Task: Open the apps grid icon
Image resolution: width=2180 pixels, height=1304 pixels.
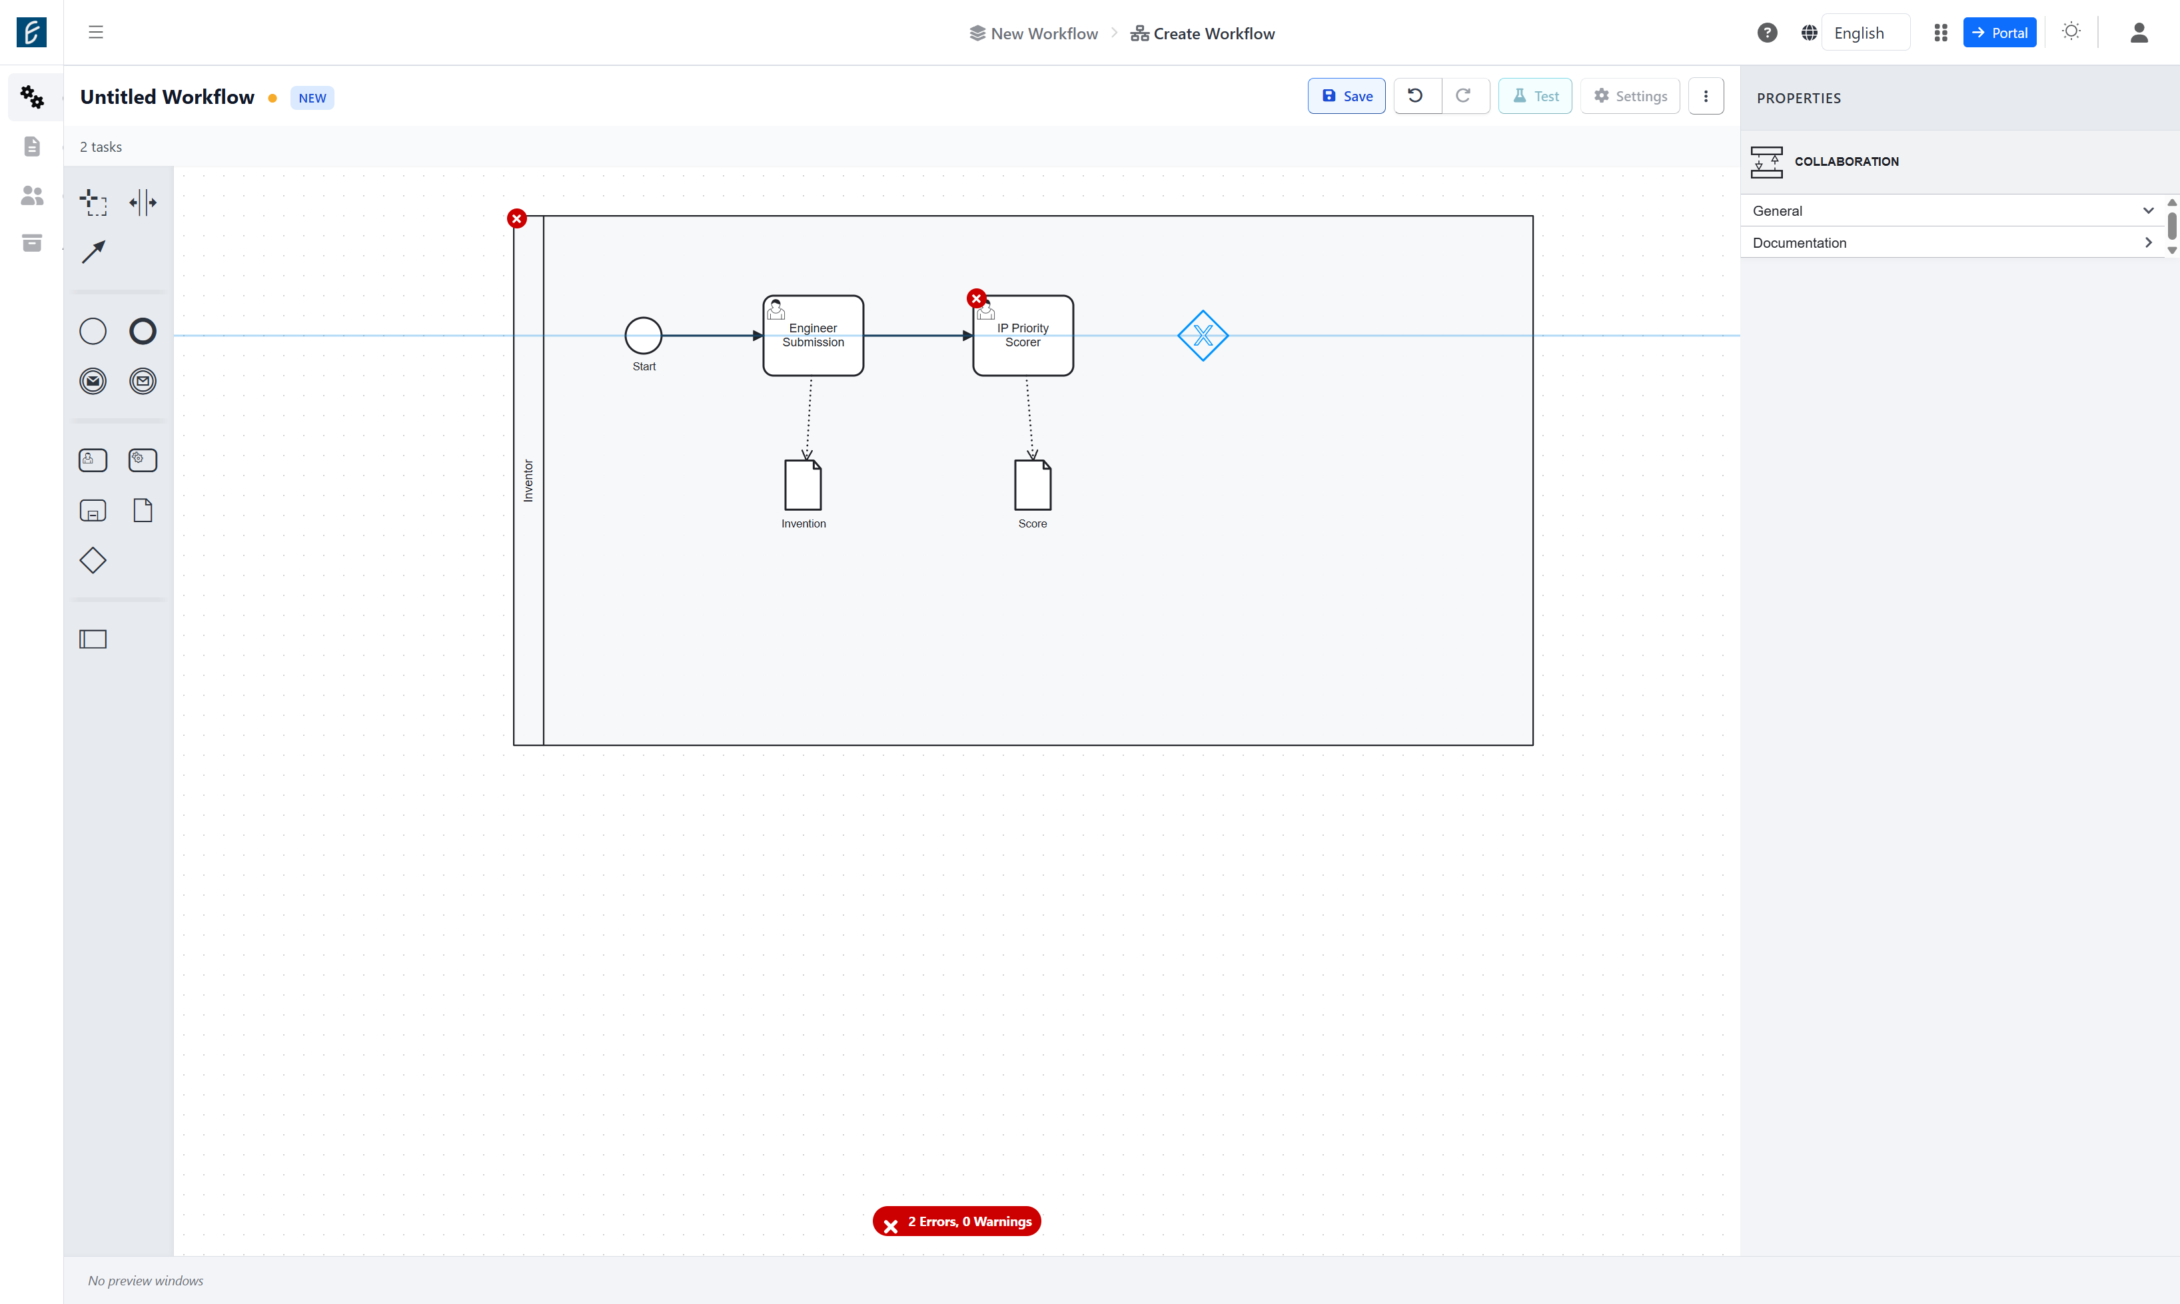Action: 1941,33
